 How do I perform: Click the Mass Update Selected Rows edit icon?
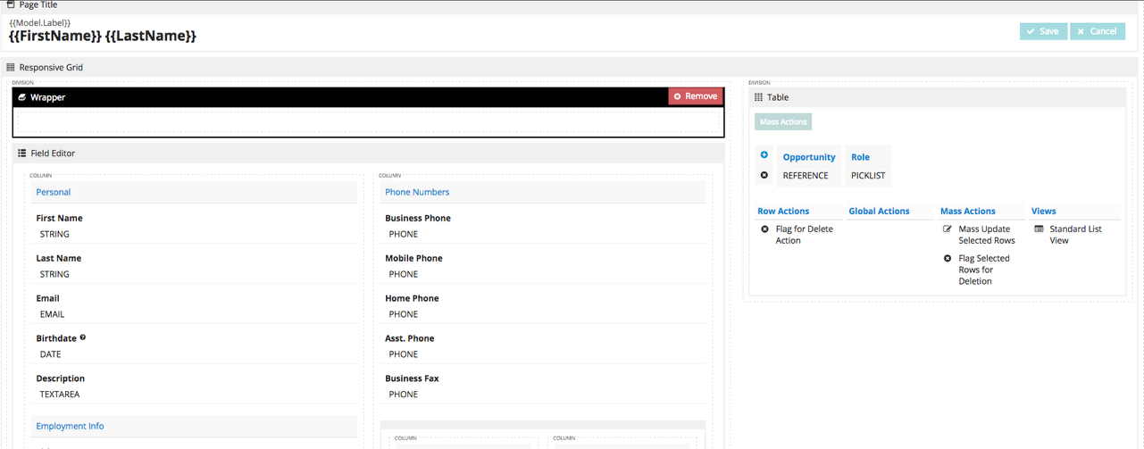[948, 229]
